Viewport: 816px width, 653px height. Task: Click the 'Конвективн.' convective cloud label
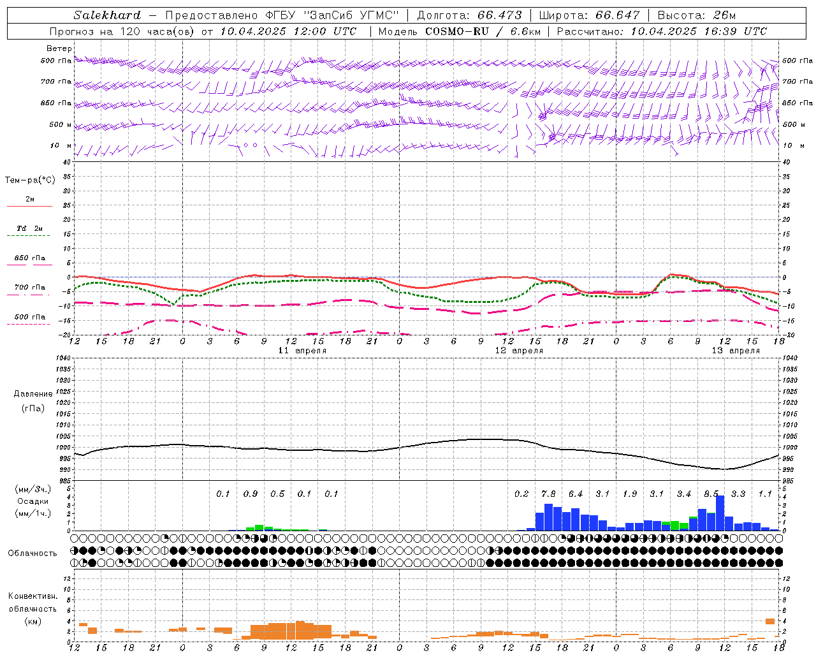point(33,596)
